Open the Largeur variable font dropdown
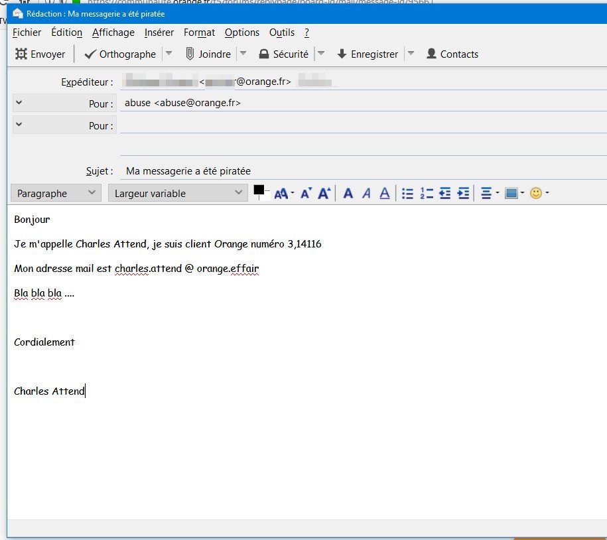 pos(178,193)
